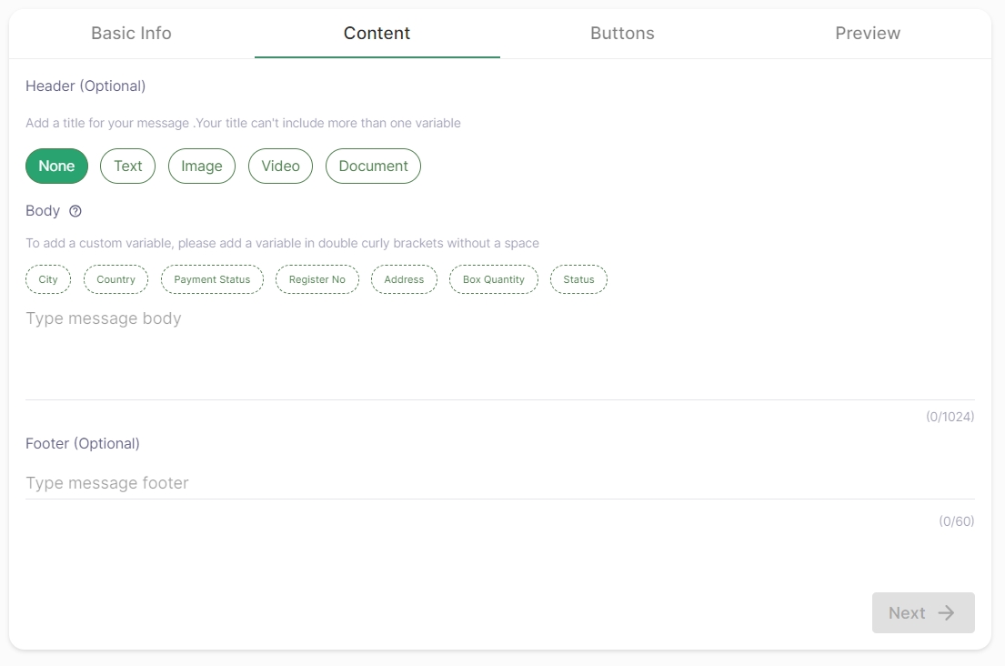Switch to the Basic Info tab
The height and width of the screenshot is (666, 1005).
tap(131, 34)
